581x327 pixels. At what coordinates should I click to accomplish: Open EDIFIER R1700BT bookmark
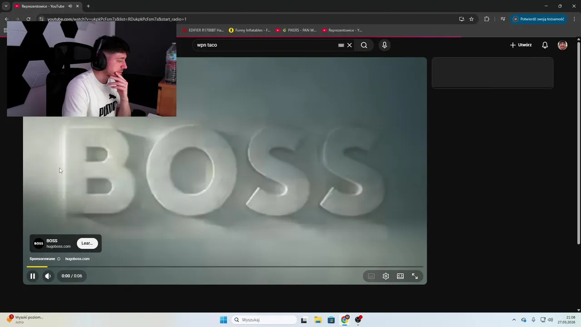(x=203, y=30)
